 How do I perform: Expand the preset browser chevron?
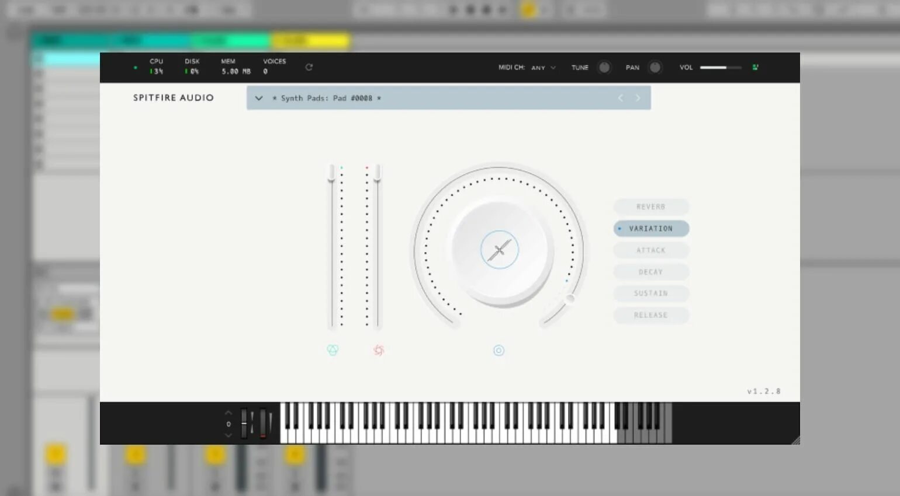coord(258,97)
